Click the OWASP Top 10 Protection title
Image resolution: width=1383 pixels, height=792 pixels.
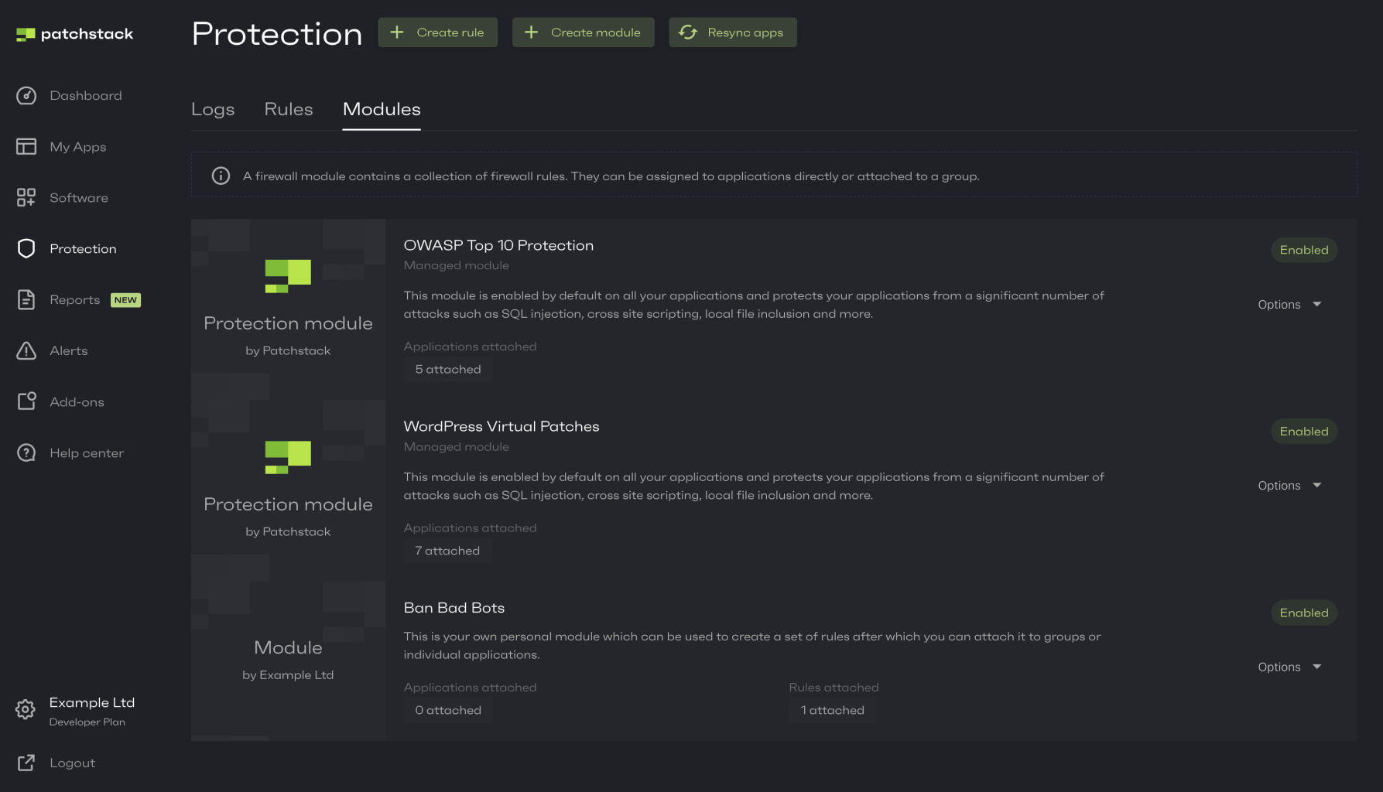point(498,246)
